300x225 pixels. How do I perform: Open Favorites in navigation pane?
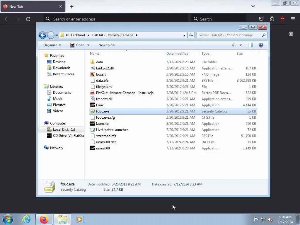point(57,55)
